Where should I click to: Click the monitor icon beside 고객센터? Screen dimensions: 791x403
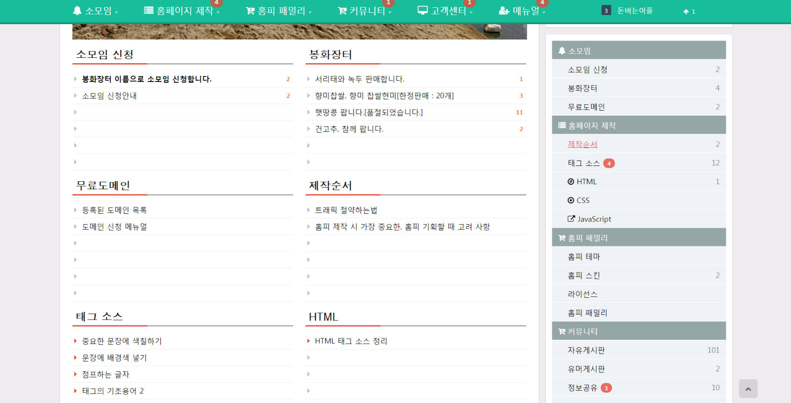[x=422, y=10]
